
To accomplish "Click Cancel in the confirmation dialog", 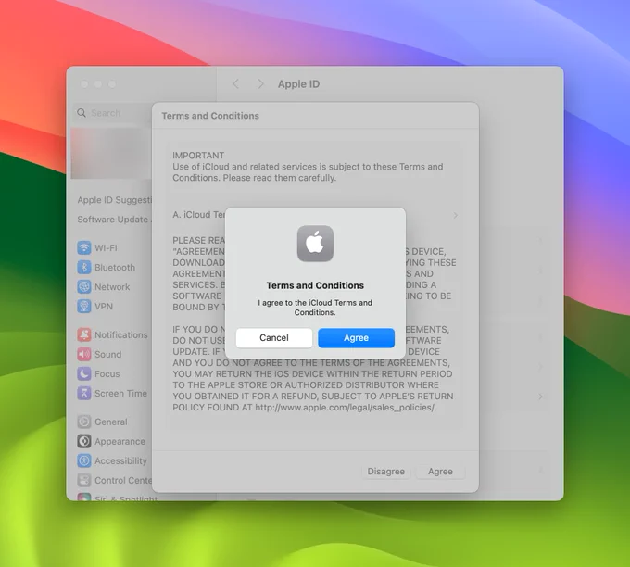I will tap(274, 337).
